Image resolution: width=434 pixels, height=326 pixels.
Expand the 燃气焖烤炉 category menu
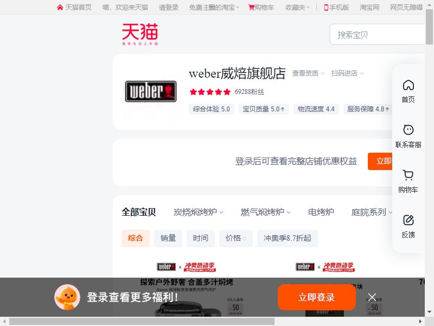(265, 212)
